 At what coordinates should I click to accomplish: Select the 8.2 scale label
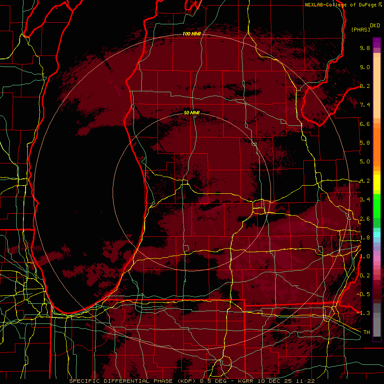pyautogui.click(x=365, y=86)
